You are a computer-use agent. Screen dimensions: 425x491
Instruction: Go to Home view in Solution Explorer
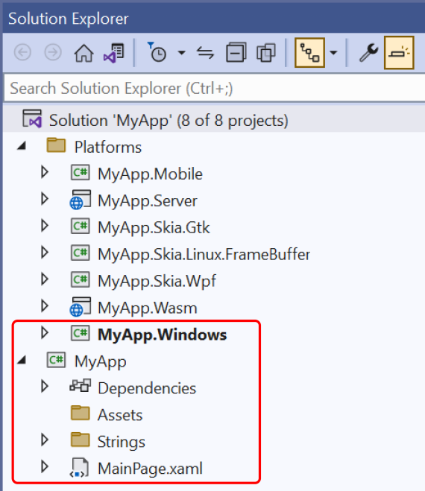[84, 53]
